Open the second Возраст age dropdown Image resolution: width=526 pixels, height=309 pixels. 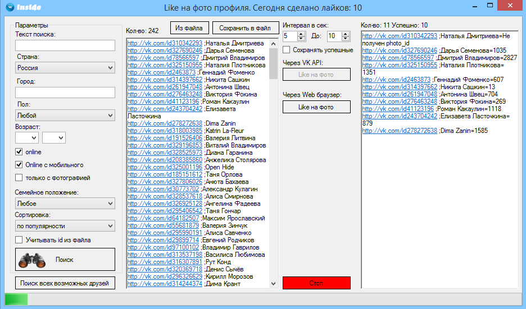pos(54,137)
